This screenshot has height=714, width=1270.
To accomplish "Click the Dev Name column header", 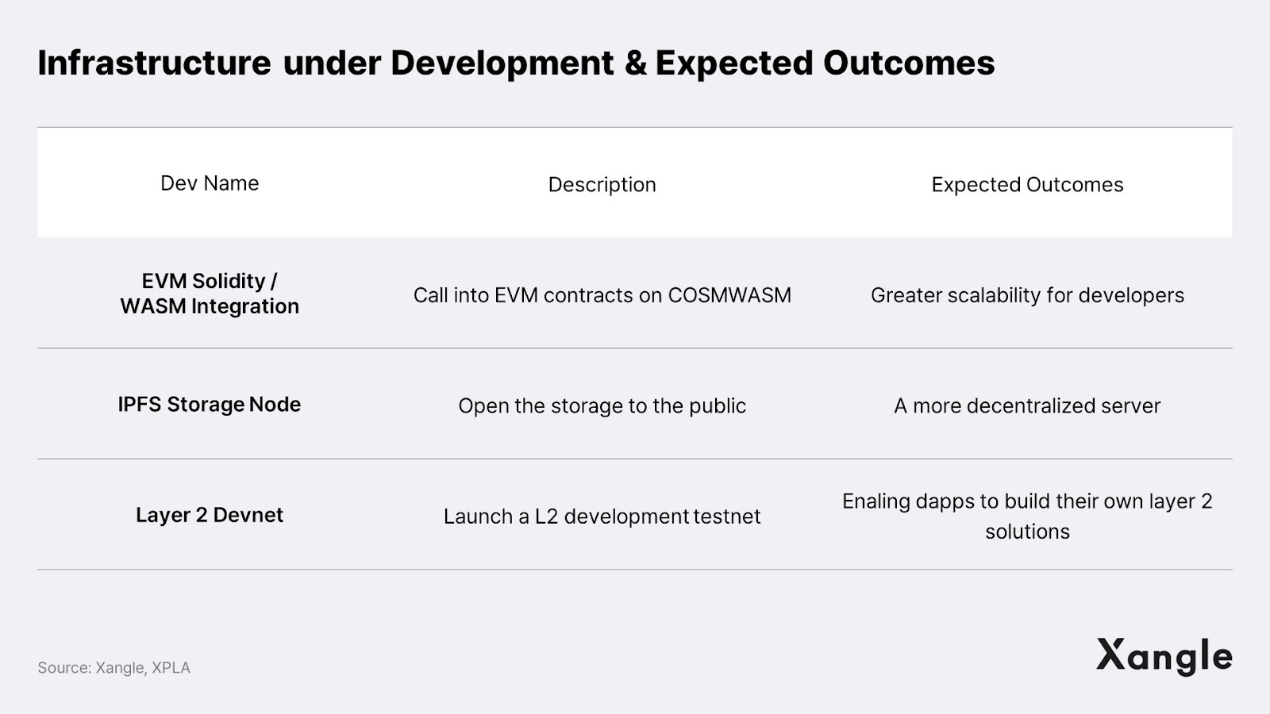I will pyautogui.click(x=210, y=183).
